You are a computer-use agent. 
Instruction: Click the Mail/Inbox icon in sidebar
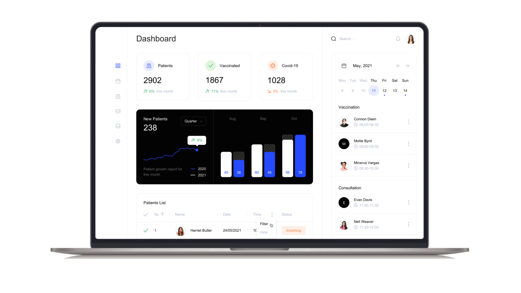[x=118, y=111]
